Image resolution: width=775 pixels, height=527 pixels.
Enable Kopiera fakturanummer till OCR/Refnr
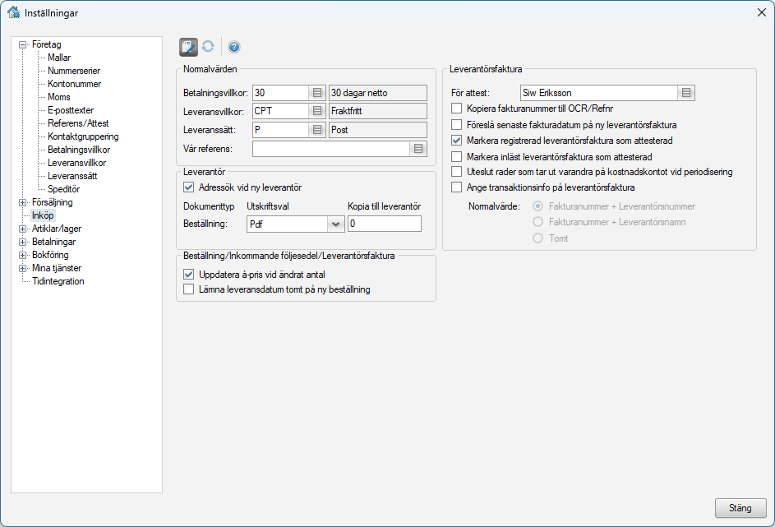pyautogui.click(x=457, y=109)
